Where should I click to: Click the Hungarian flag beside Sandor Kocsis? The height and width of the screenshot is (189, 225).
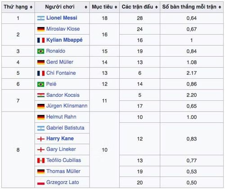pos(41,95)
